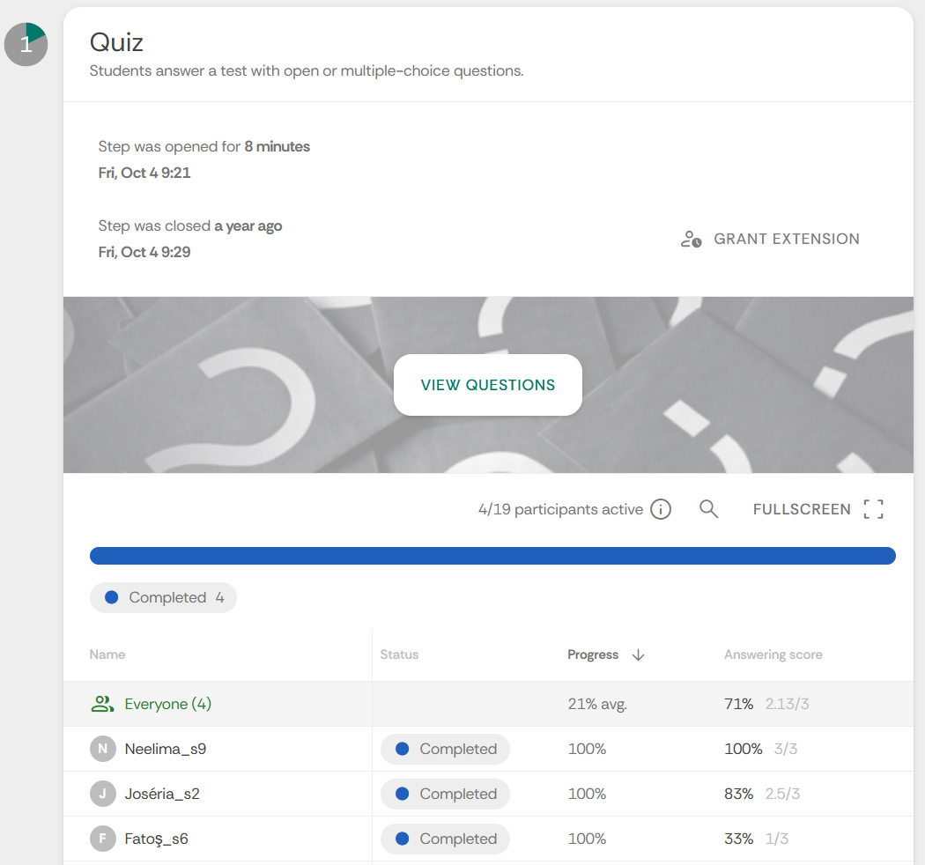Click the participants active info icon

661,509
